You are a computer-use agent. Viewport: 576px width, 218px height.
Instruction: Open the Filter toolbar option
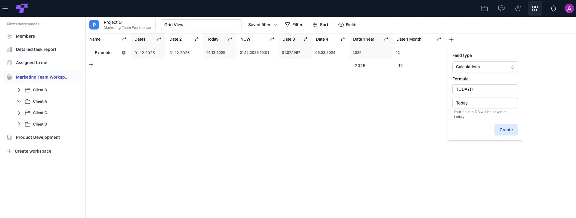[294, 25]
